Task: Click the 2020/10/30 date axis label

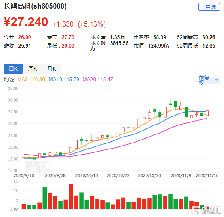Action: [149, 175]
